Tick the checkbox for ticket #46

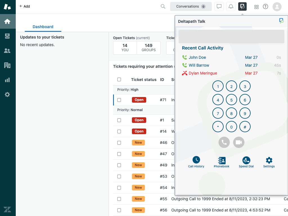(119, 143)
